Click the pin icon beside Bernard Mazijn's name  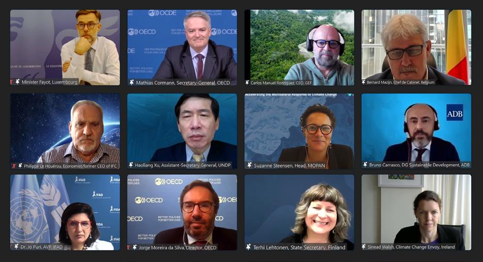point(363,82)
